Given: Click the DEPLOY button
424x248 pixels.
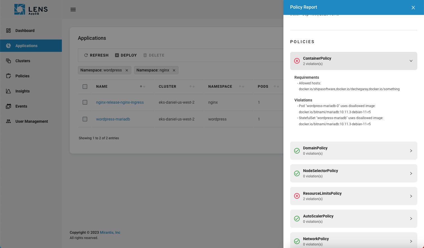Looking at the screenshot, I should coord(126,55).
